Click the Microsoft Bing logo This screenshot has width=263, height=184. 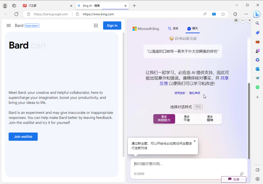pyautogui.click(x=146, y=29)
